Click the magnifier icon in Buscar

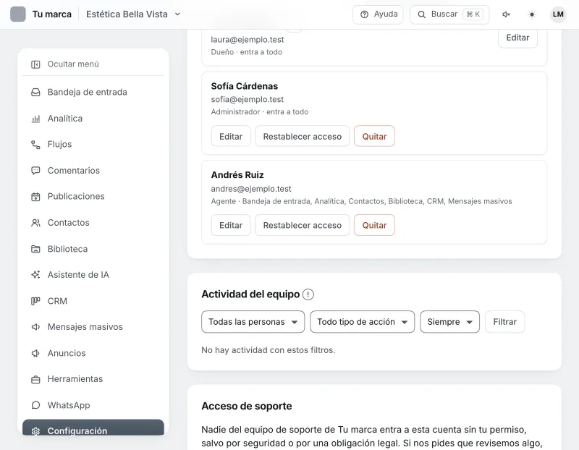click(x=421, y=14)
